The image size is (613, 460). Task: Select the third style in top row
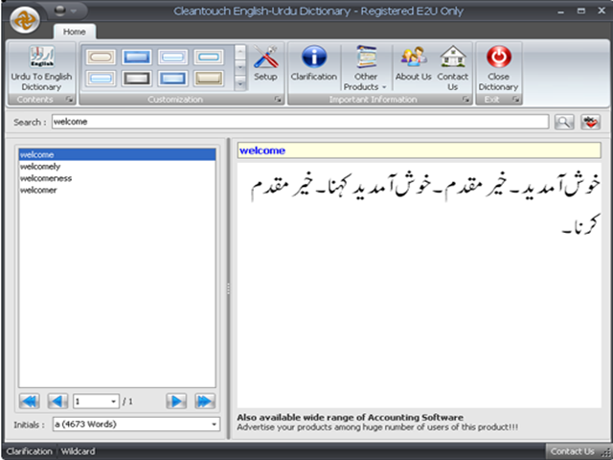point(172,57)
